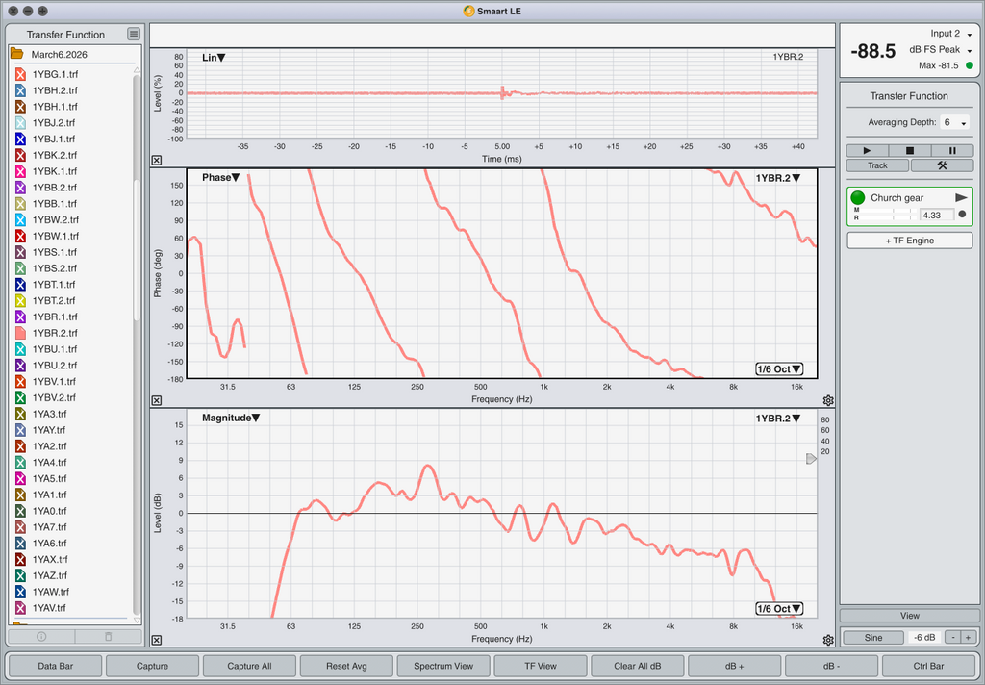The width and height of the screenshot is (985, 685).
Task: Open the data library panel menu icon
Action: tap(134, 35)
